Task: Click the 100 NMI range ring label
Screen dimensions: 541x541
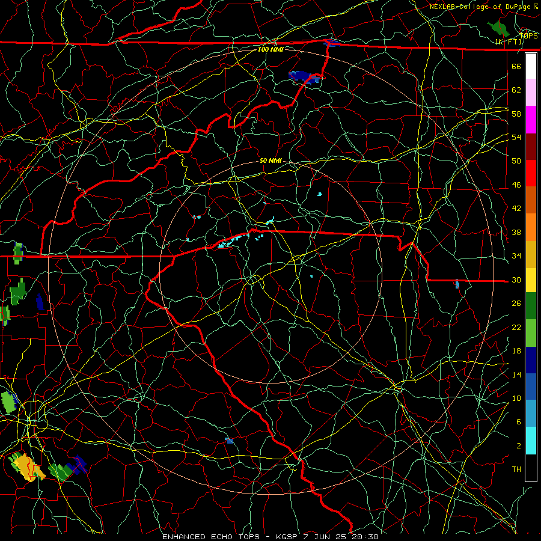Action: [270, 49]
